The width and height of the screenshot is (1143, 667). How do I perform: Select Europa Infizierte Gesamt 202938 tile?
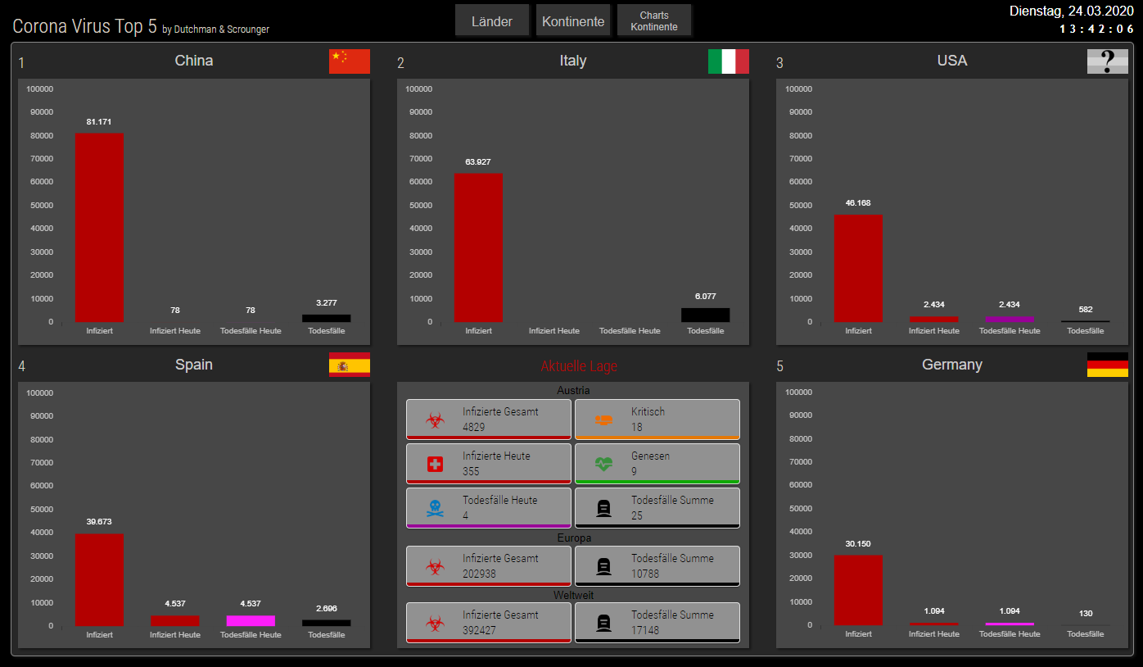[x=489, y=566]
